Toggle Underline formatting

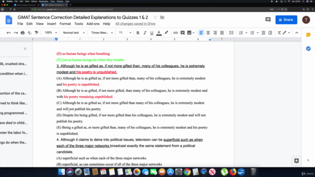152,33
